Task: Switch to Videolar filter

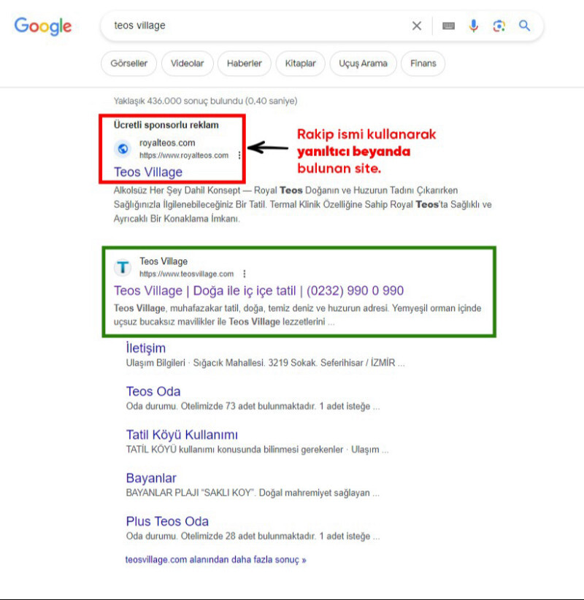Action: tap(187, 63)
